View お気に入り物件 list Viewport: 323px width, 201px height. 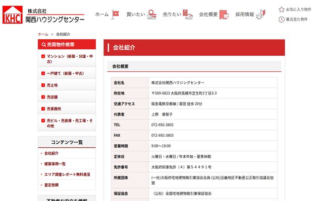pos(298,10)
